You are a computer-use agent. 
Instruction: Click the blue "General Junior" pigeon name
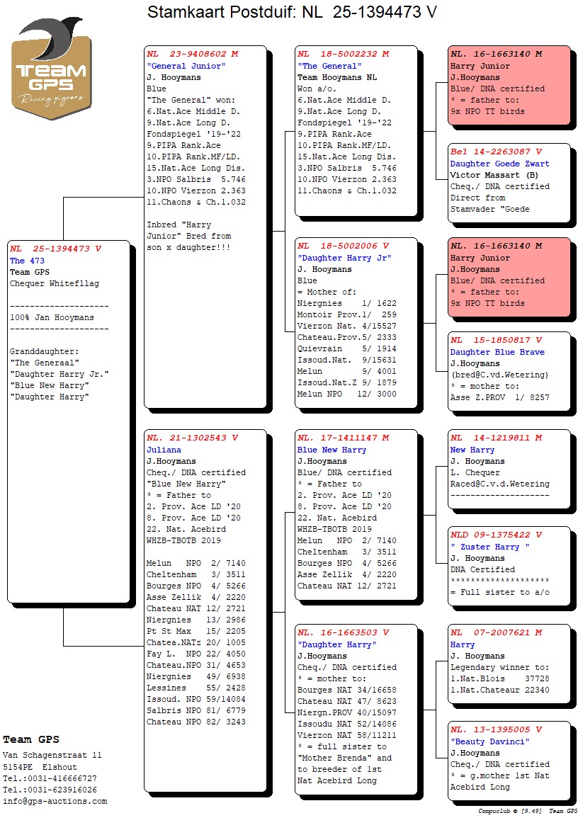coord(186,66)
